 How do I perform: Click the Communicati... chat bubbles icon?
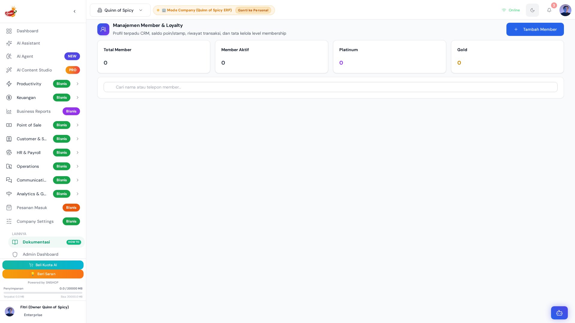tap(9, 180)
